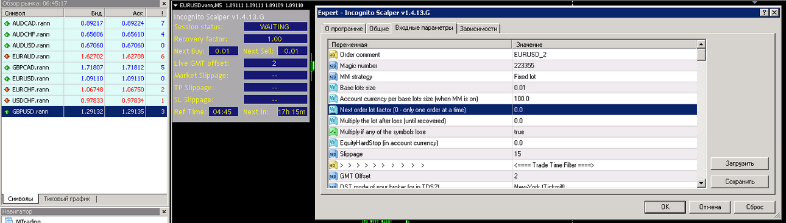This screenshot has height=223, width=786.
Task: Click the Ref Time 04:45 box on chart
Action: click(x=224, y=112)
